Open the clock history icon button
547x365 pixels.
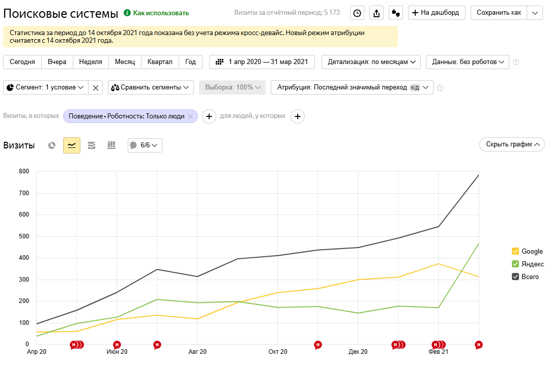[357, 13]
